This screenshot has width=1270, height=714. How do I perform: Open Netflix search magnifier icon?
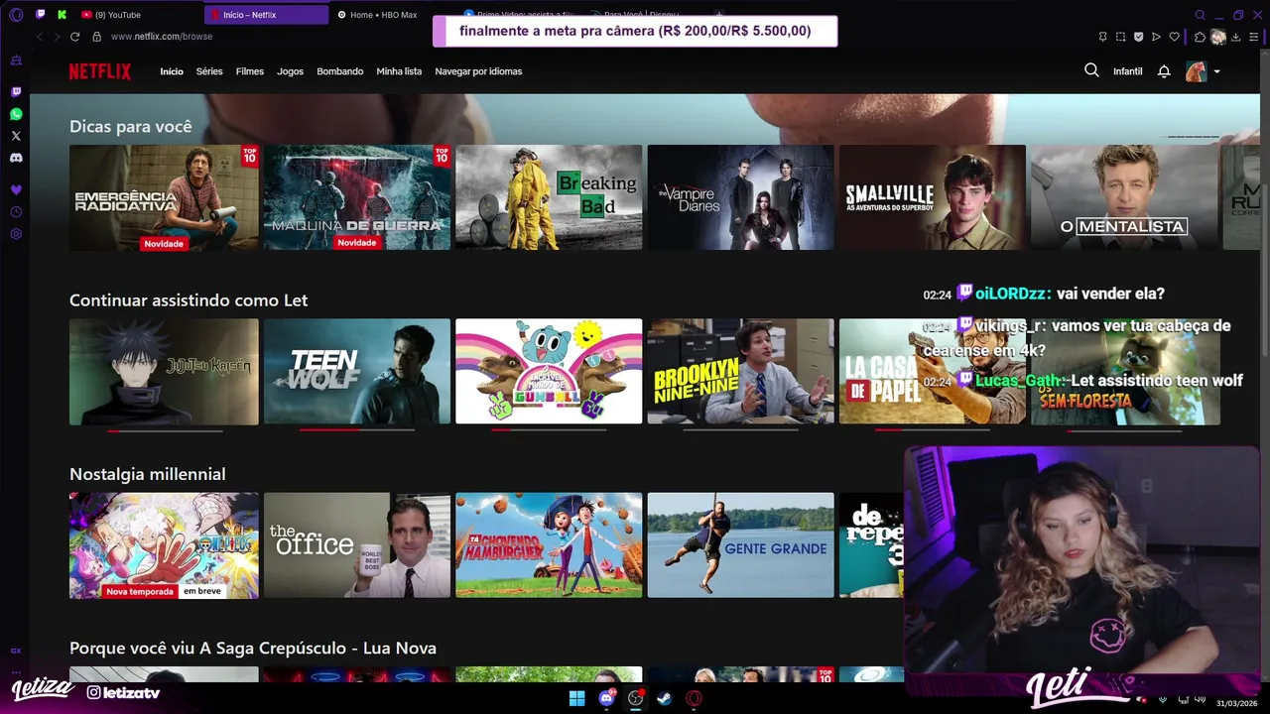tap(1091, 70)
